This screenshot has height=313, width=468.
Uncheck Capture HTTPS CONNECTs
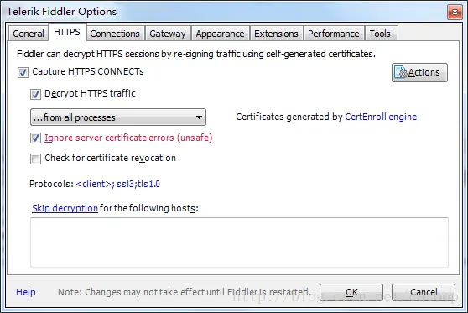23,72
